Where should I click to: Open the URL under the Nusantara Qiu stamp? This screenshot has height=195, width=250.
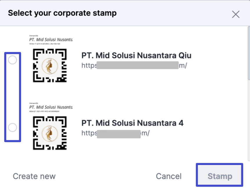point(134,65)
